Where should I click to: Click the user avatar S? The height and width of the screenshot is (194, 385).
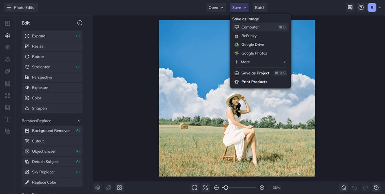tap(372, 7)
